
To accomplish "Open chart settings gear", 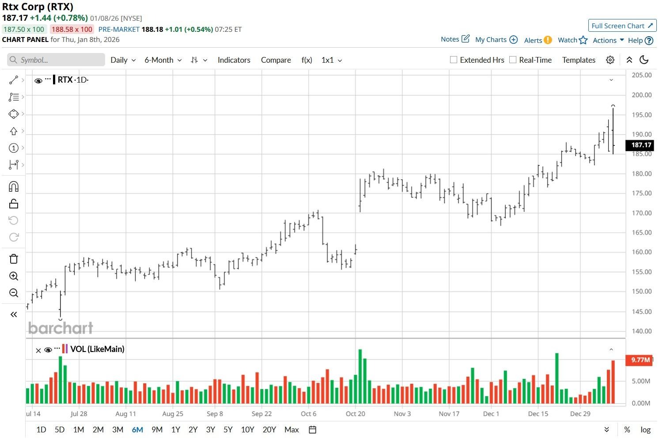I will coord(610,60).
